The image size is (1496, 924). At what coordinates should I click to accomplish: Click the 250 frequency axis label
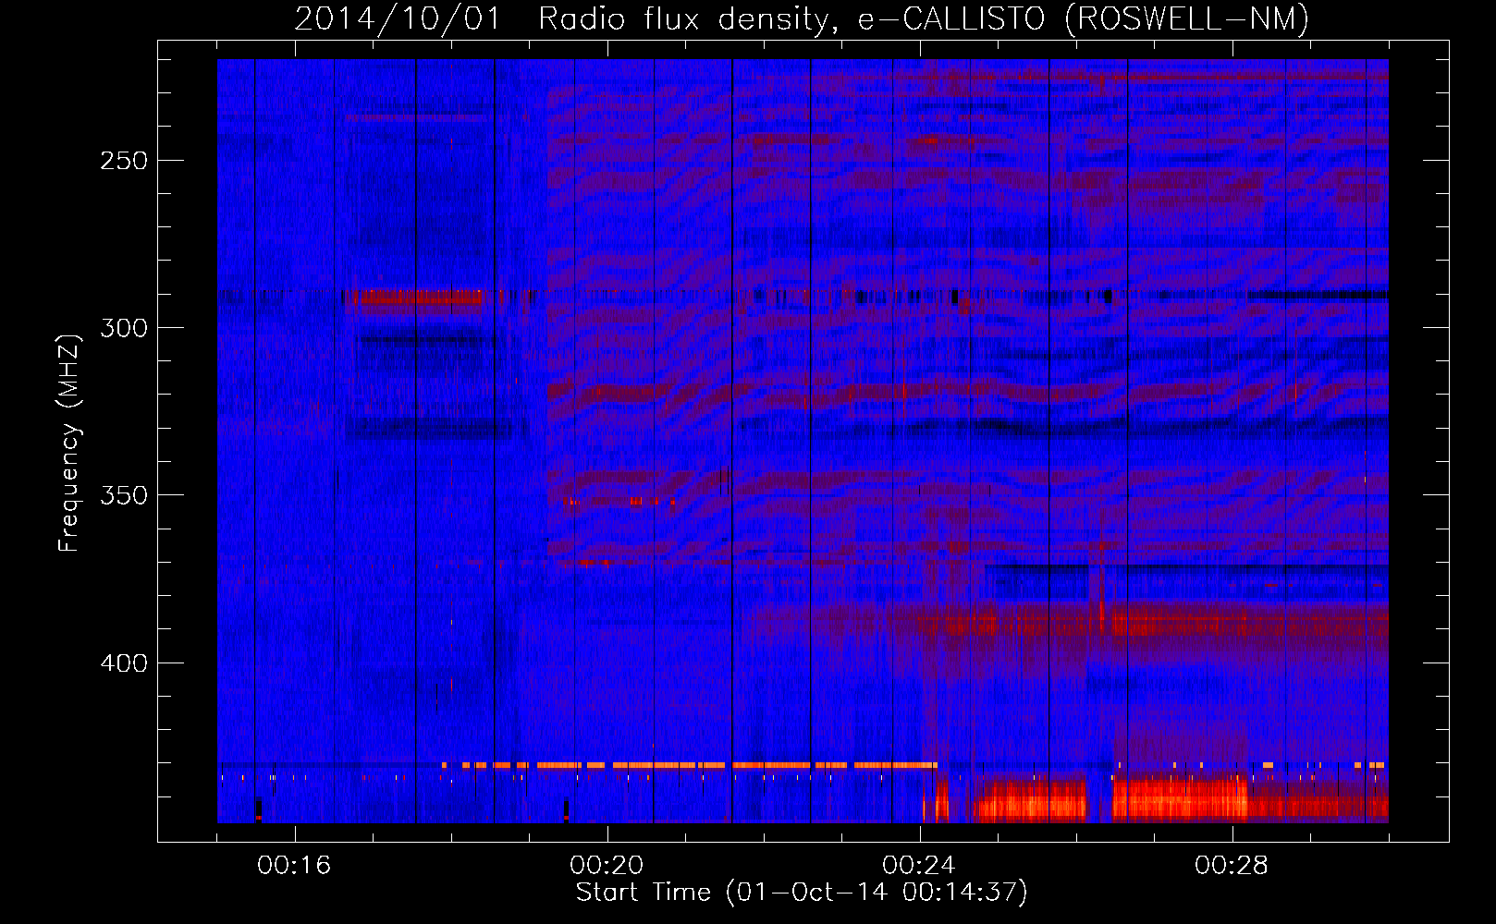click(x=124, y=161)
